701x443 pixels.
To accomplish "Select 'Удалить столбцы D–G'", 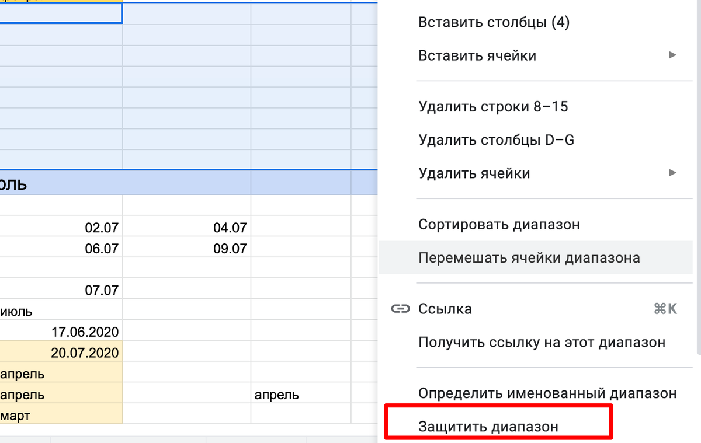I will click(497, 140).
